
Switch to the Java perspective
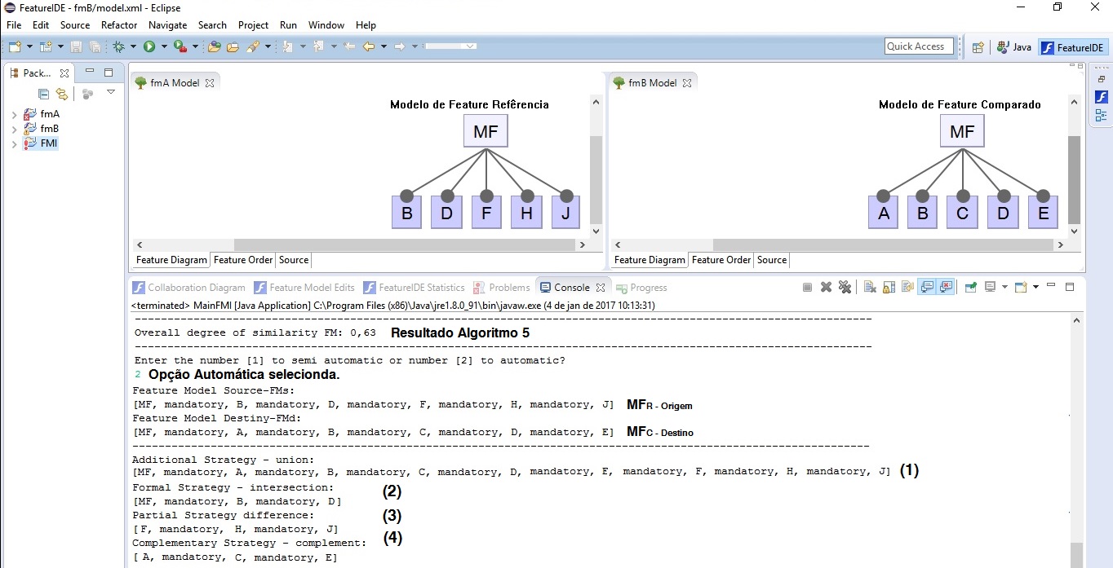coord(1013,47)
